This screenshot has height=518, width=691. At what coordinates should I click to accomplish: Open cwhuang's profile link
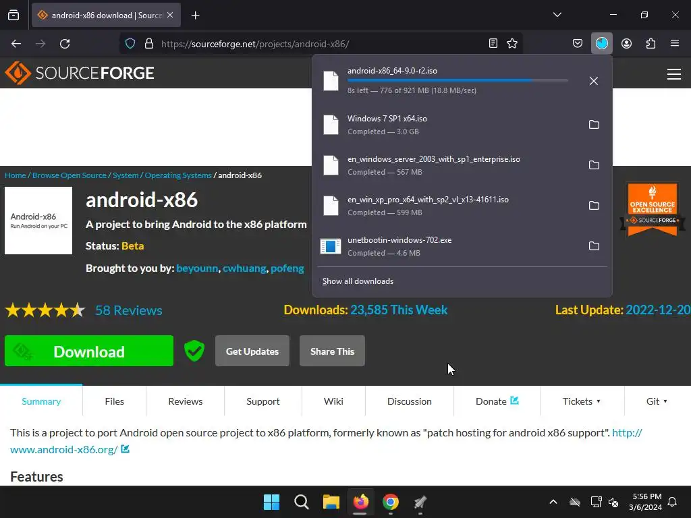244,268
